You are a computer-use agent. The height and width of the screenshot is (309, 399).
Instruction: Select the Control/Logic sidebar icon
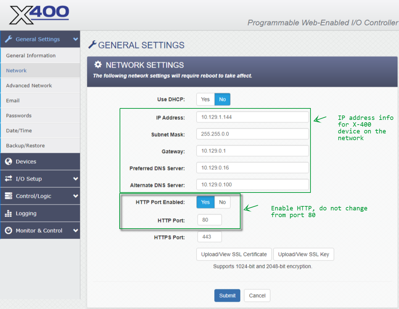point(8,196)
